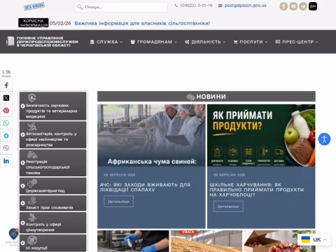Share the page via WhatsApp sidebar icon
Screen dimensions: 336x252
pyautogui.click(x=6, y=123)
